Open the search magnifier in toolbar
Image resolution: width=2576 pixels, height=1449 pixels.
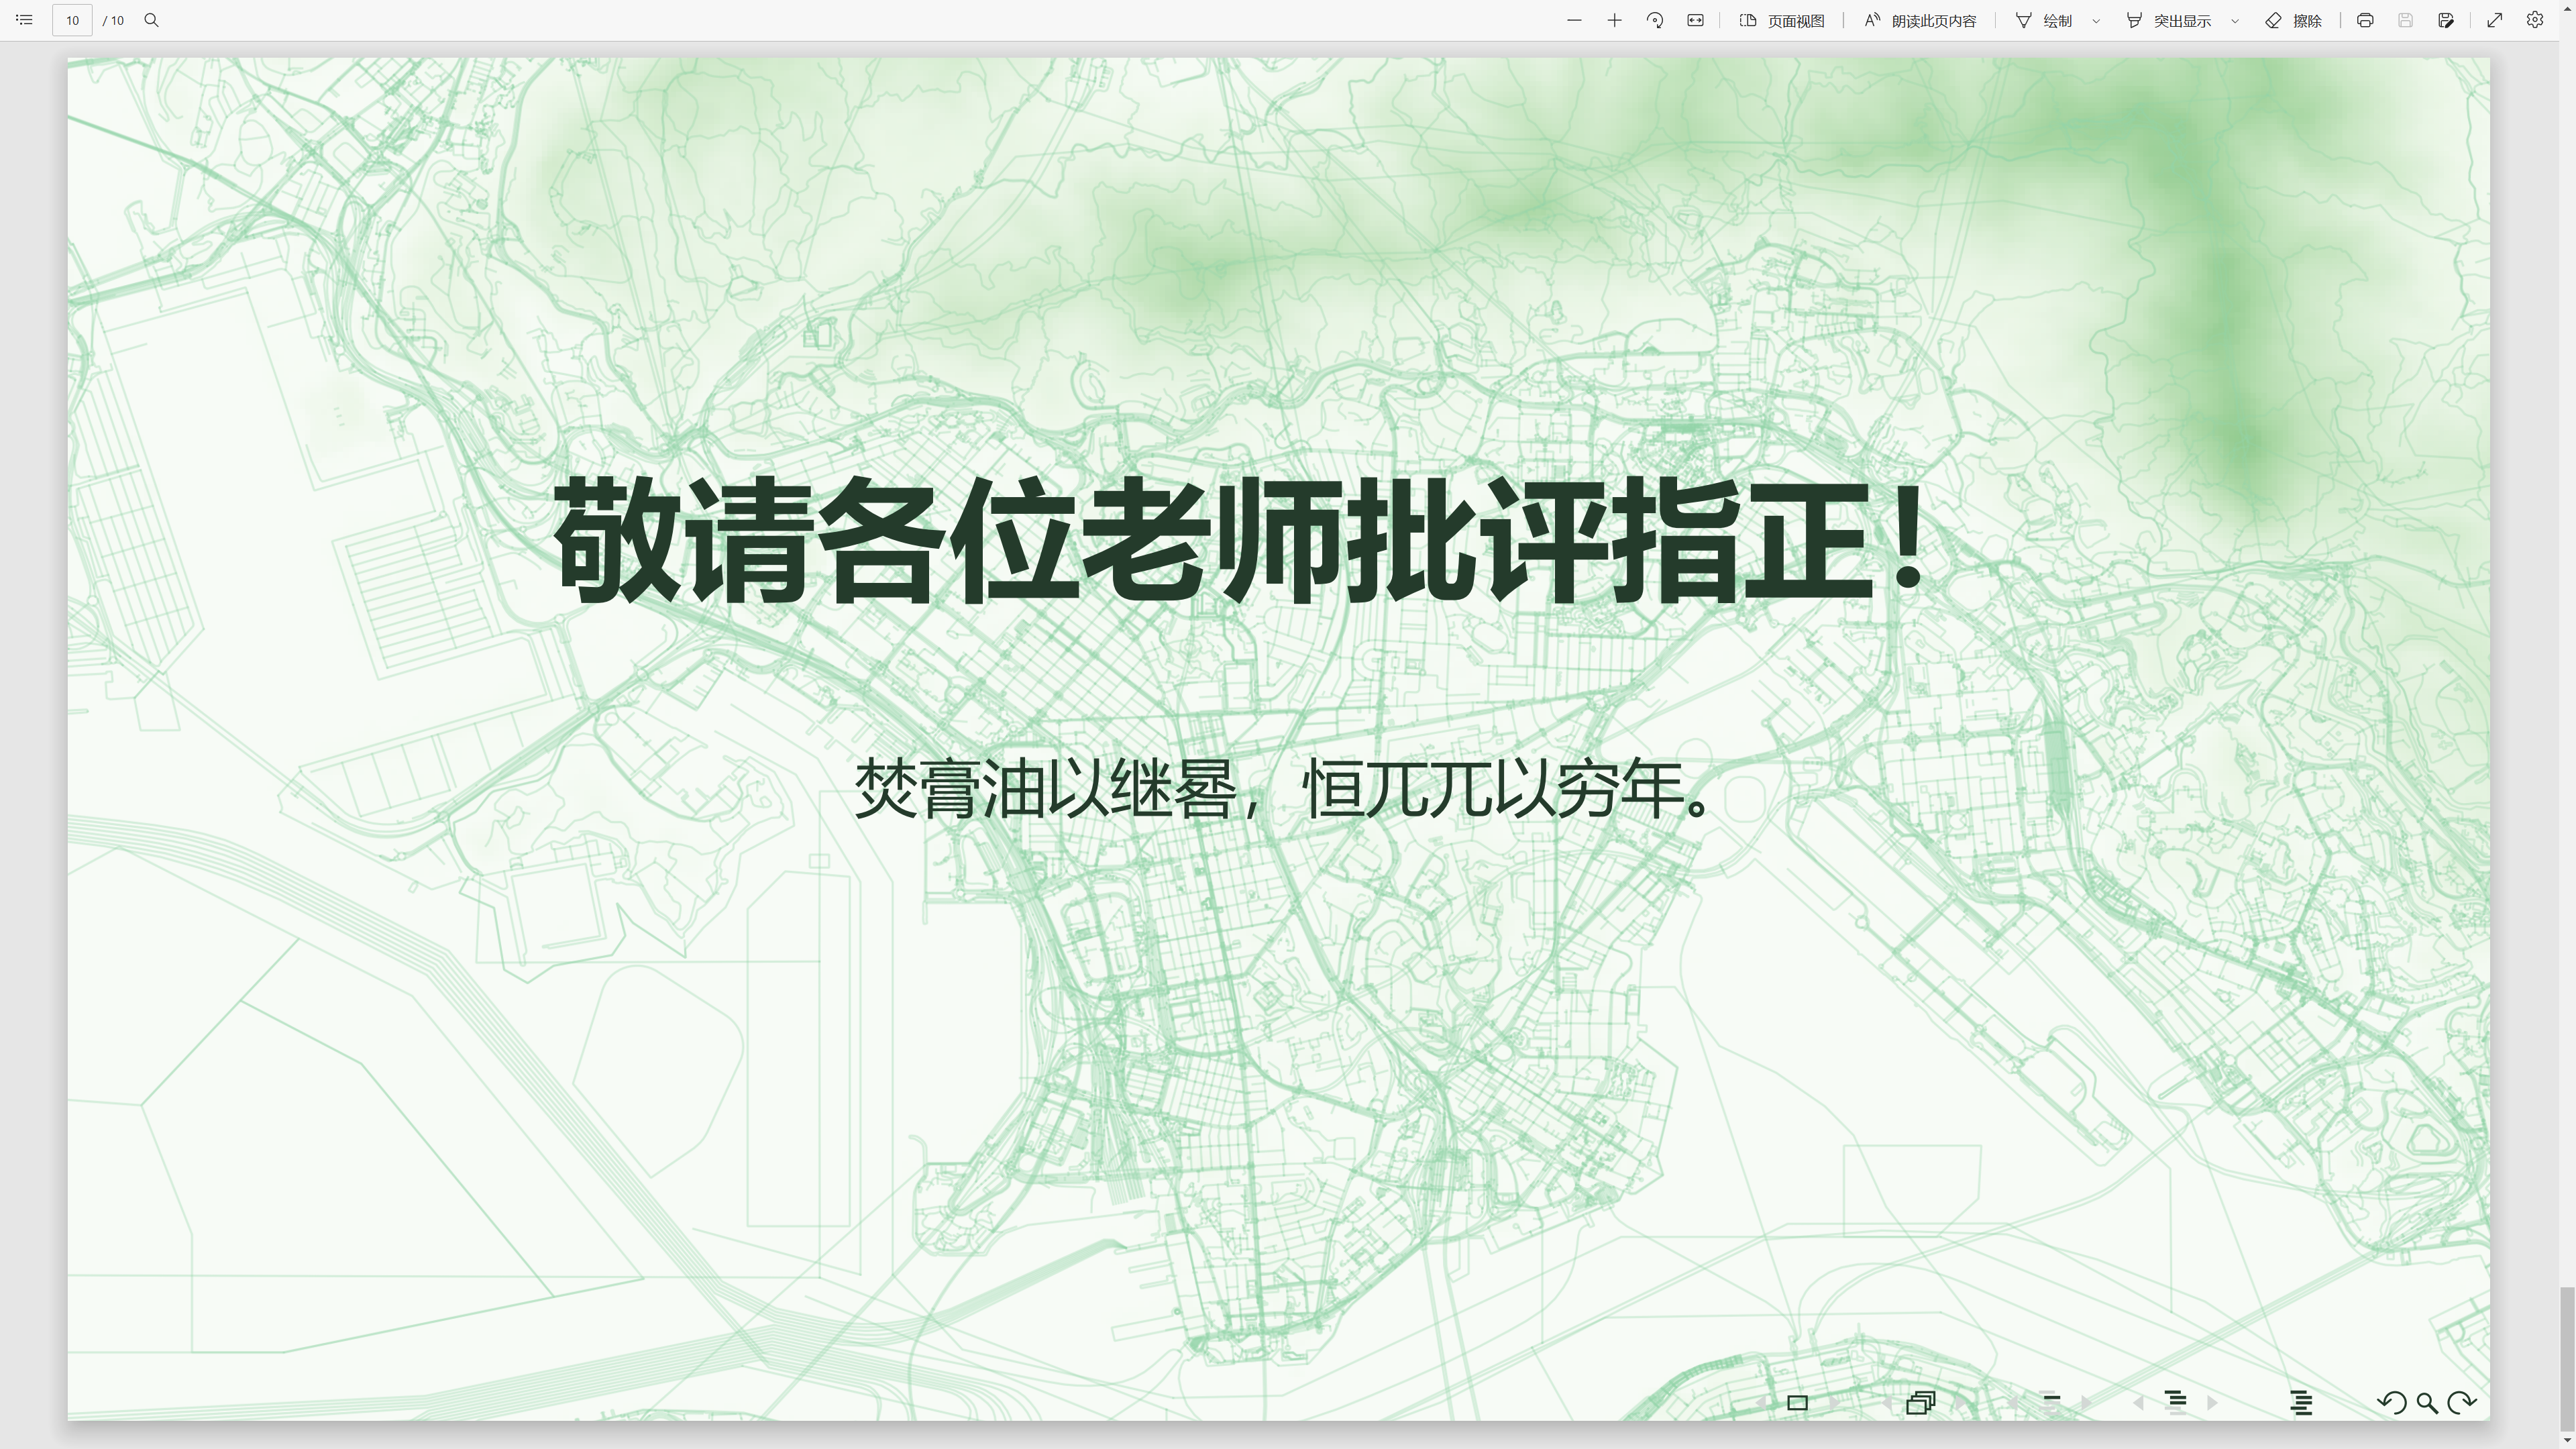point(151,20)
